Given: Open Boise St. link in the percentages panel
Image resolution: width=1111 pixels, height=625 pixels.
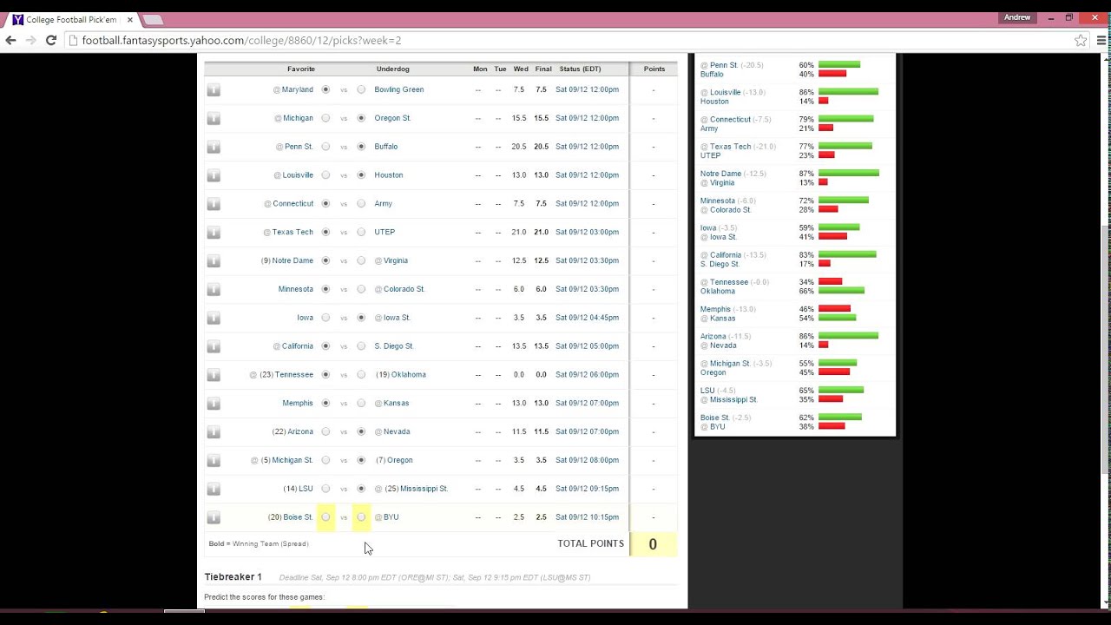Looking at the screenshot, I should [x=715, y=418].
